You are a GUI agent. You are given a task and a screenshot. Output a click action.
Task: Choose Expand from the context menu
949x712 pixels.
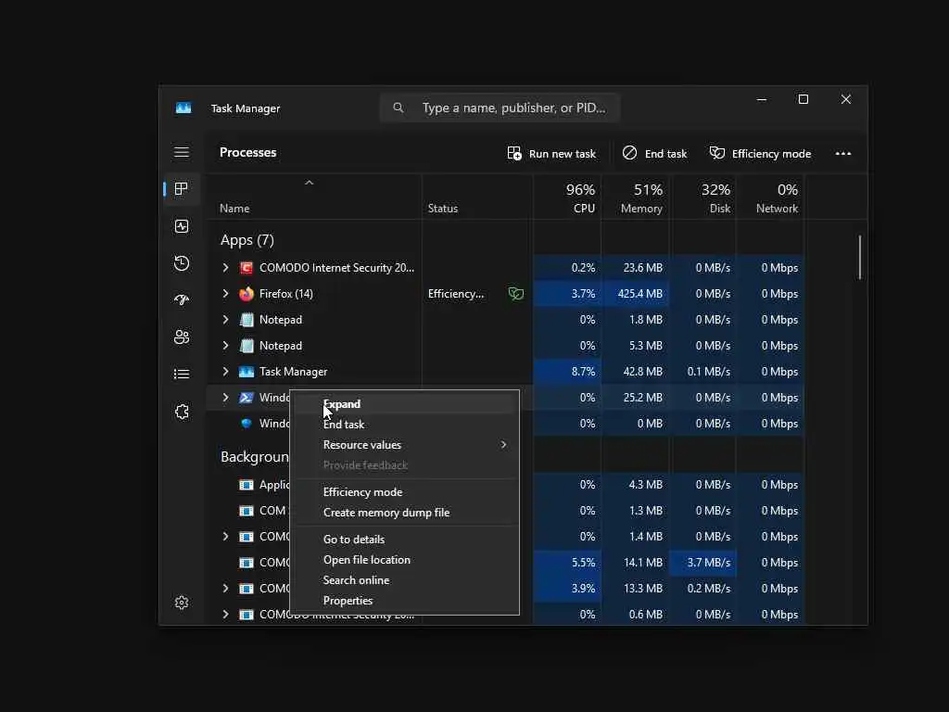tap(404, 404)
